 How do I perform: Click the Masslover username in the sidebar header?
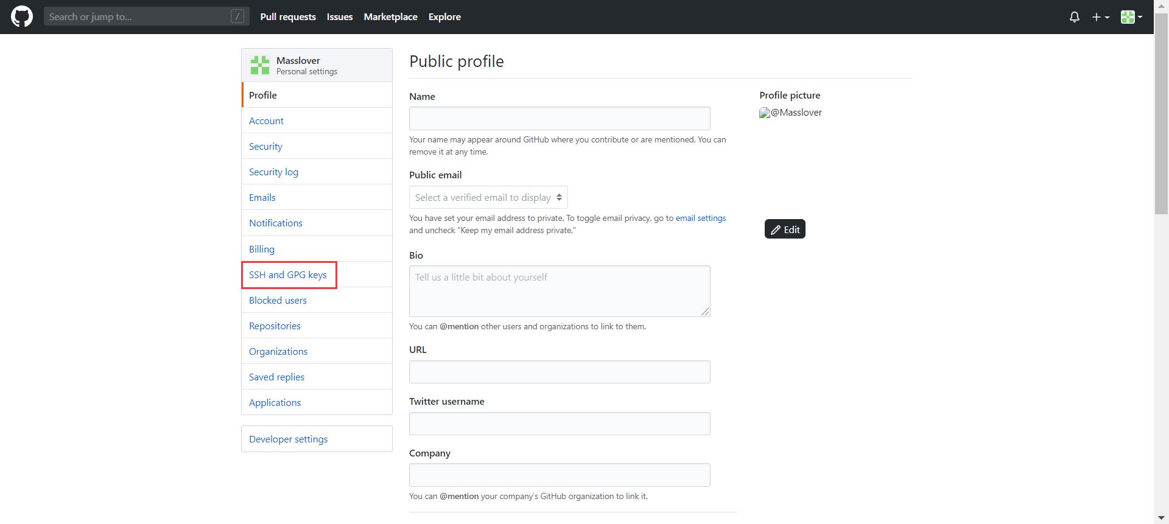tap(298, 60)
